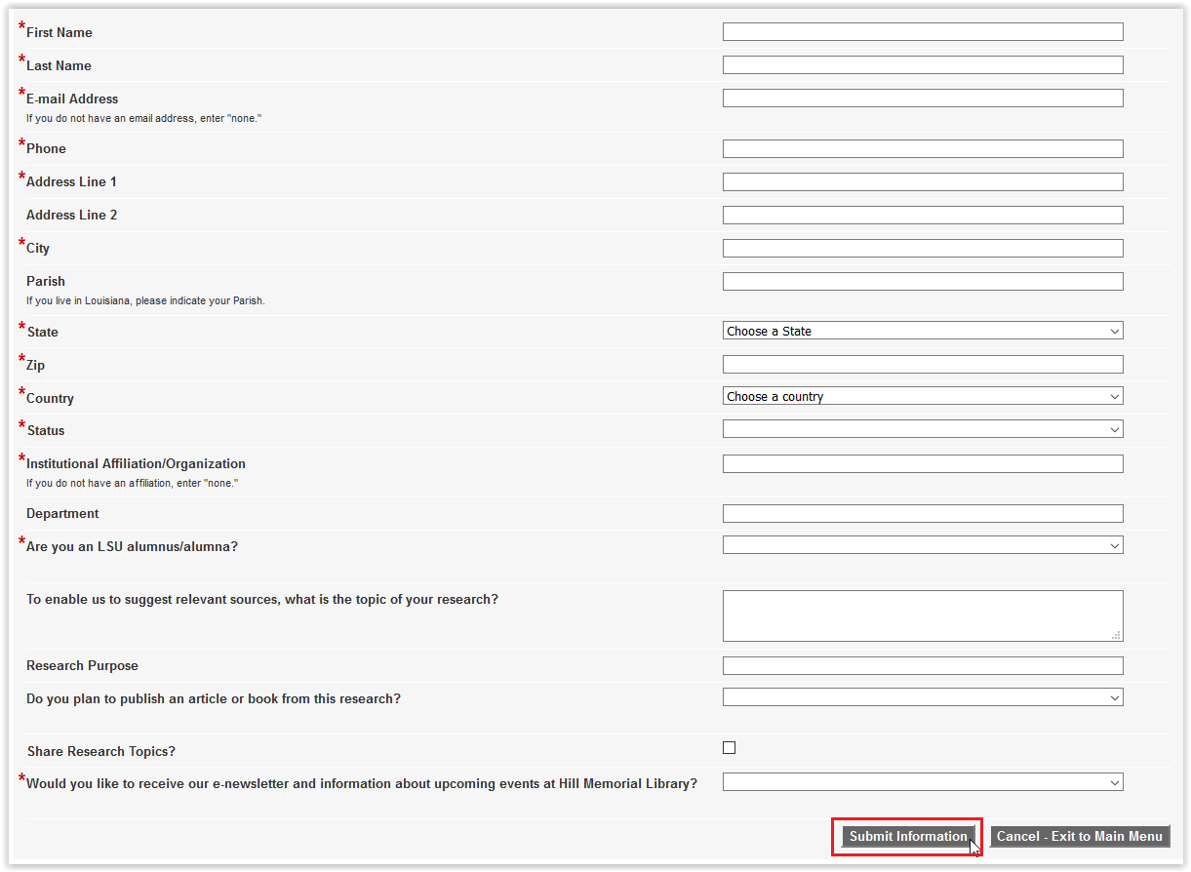Click the E-mail Address field
The height and width of the screenshot is (872, 1191).
click(922, 99)
